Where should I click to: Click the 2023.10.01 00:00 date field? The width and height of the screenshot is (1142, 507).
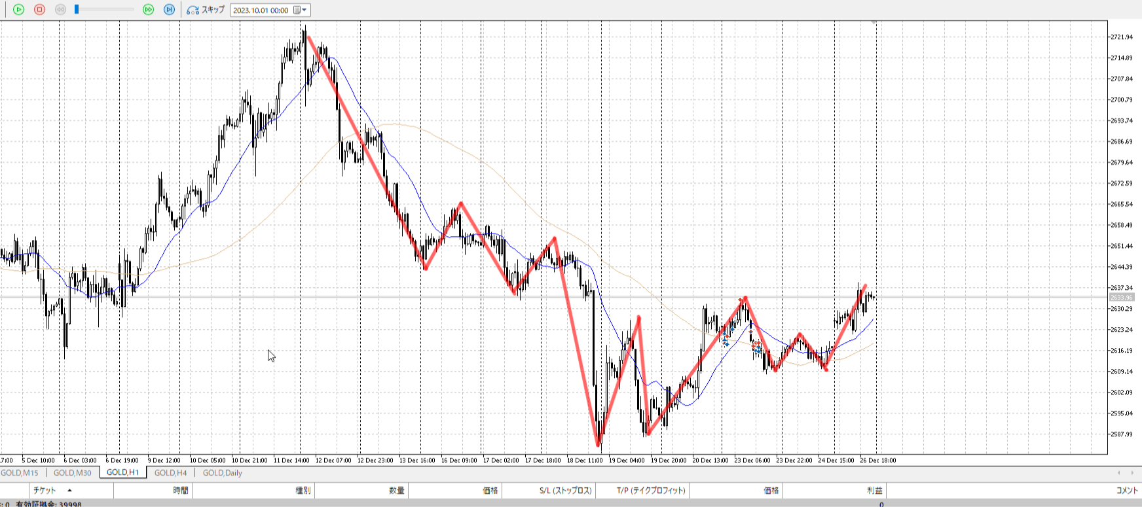click(x=261, y=10)
